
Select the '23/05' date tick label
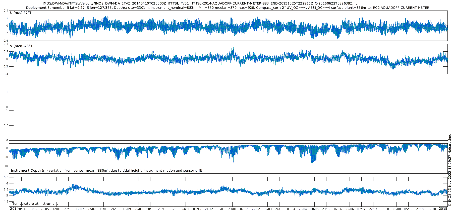point(326,209)
